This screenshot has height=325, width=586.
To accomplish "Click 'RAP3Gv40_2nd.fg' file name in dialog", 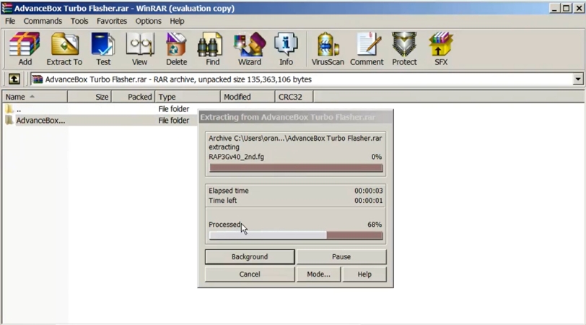I will [236, 157].
